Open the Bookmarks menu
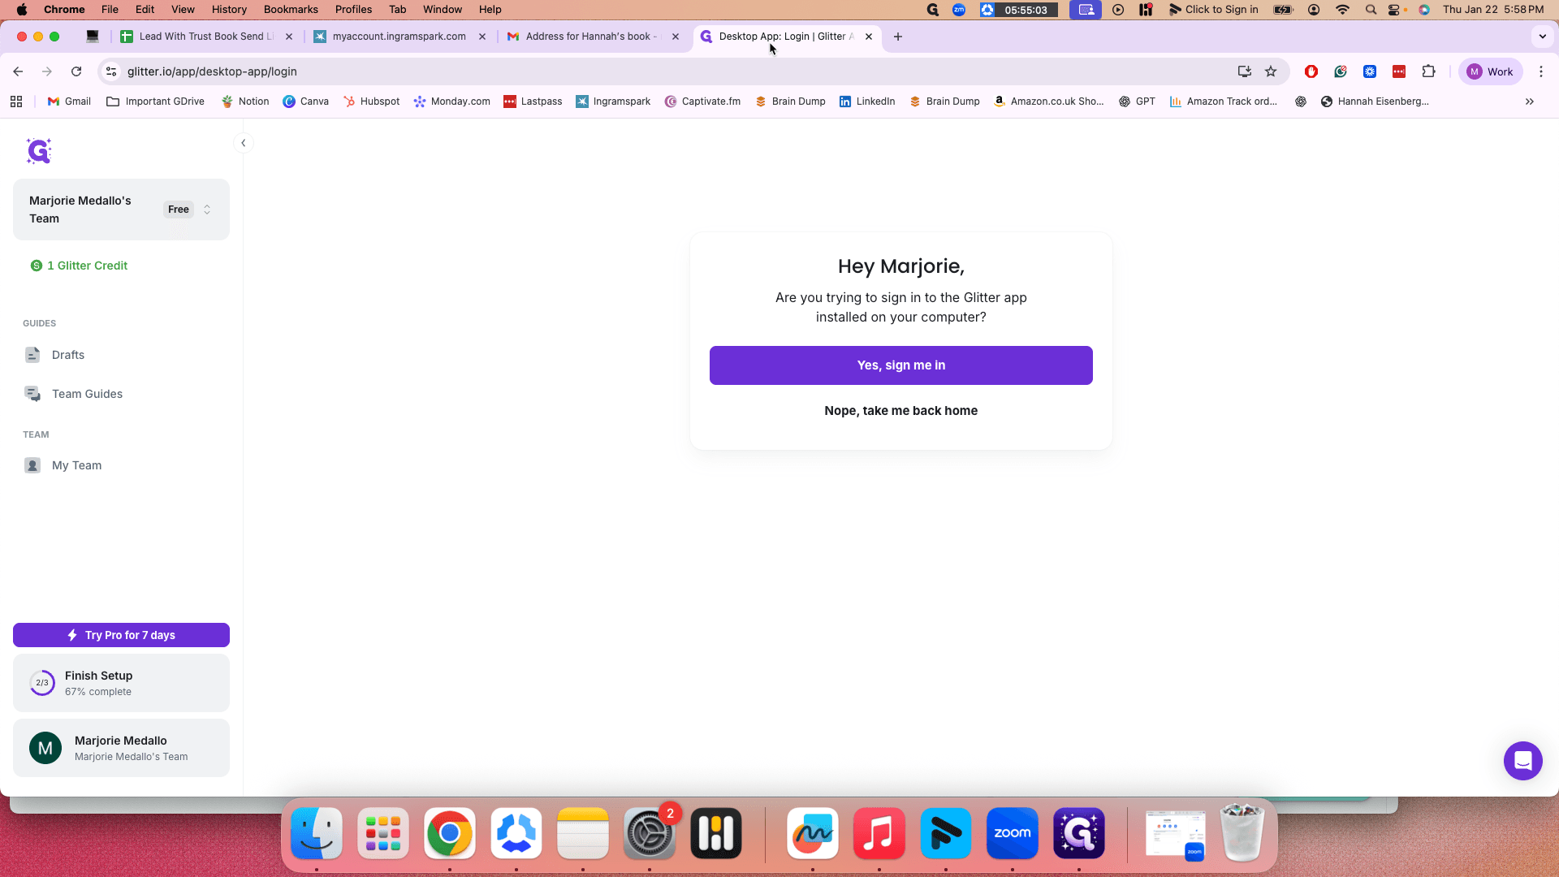This screenshot has height=877, width=1559. pos(291,10)
